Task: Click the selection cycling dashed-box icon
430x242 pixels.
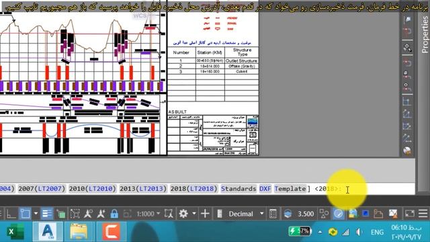Action: pyautogui.click(x=75, y=214)
